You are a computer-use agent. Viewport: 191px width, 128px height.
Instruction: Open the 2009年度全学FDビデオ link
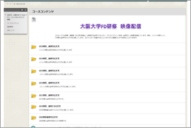(48, 117)
